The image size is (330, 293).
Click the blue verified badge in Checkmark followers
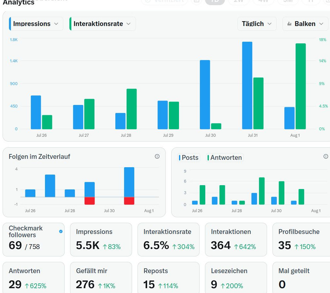click(x=61, y=231)
